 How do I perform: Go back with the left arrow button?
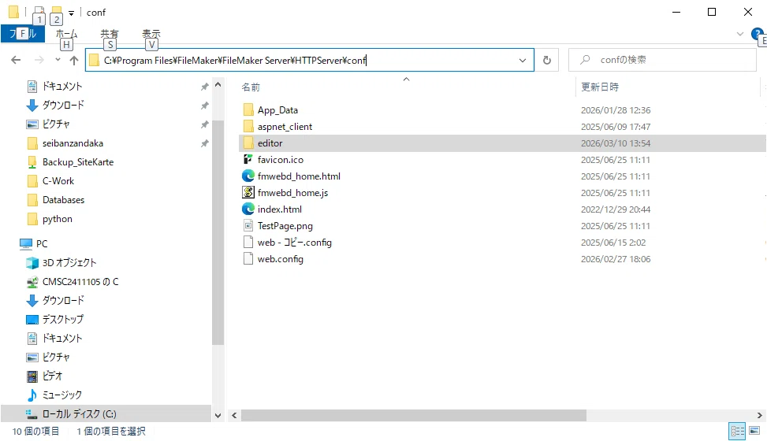pyautogui.click(x=16, y=60)
